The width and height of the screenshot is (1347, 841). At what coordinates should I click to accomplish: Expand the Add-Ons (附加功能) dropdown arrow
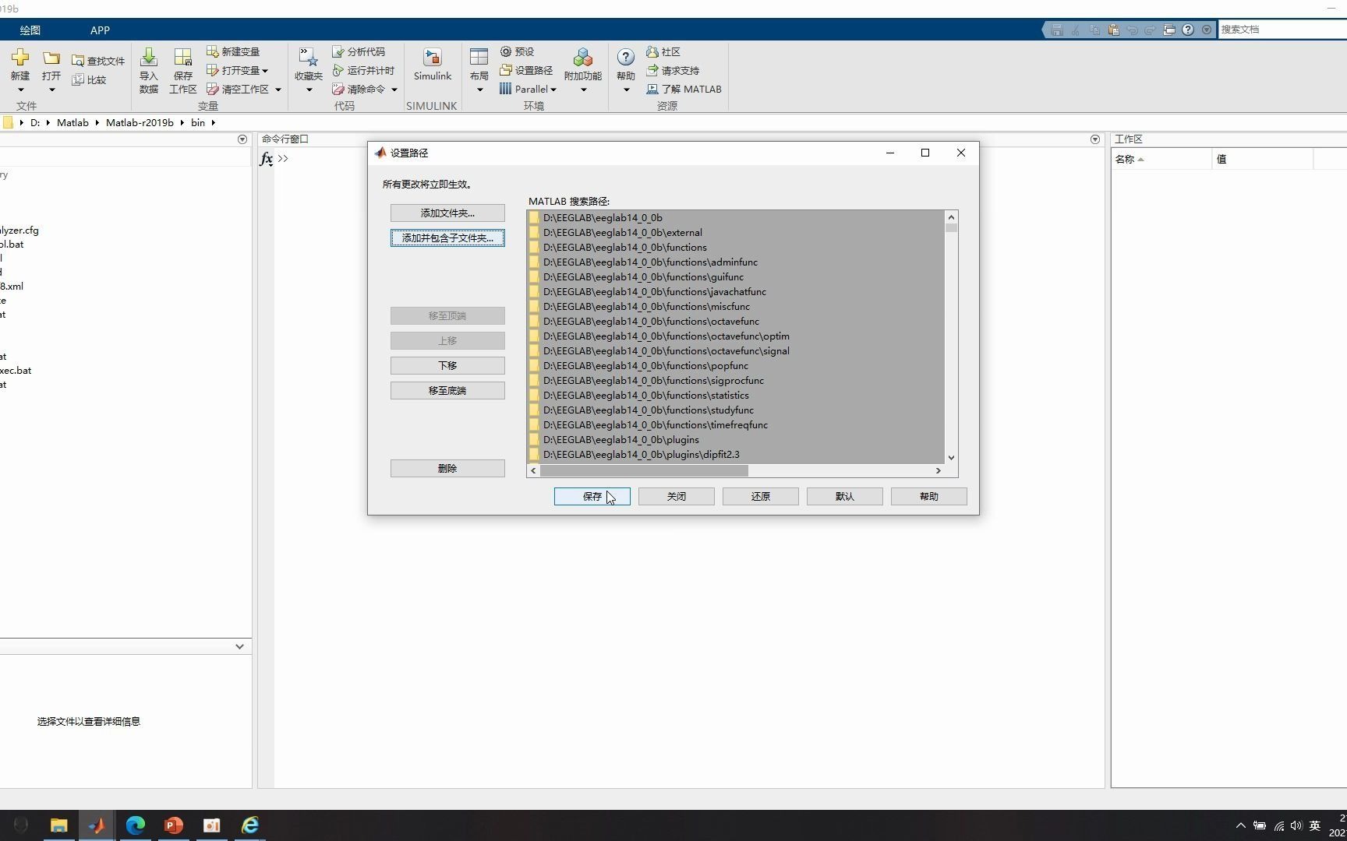click(x=583, y=90)
